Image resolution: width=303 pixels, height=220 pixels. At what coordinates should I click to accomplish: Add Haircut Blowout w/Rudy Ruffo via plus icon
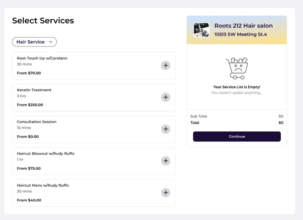[166, 161]
